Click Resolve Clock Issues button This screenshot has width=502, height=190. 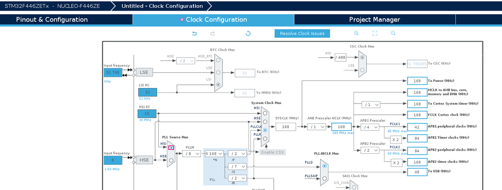tap(302, 33)
